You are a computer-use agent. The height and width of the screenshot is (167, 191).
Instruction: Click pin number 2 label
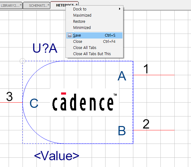[146, 124]
